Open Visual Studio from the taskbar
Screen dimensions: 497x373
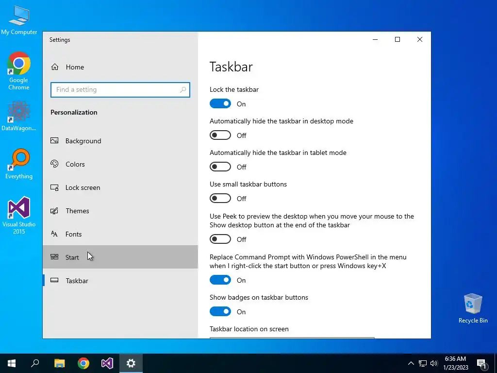click(x=107, y=363)
